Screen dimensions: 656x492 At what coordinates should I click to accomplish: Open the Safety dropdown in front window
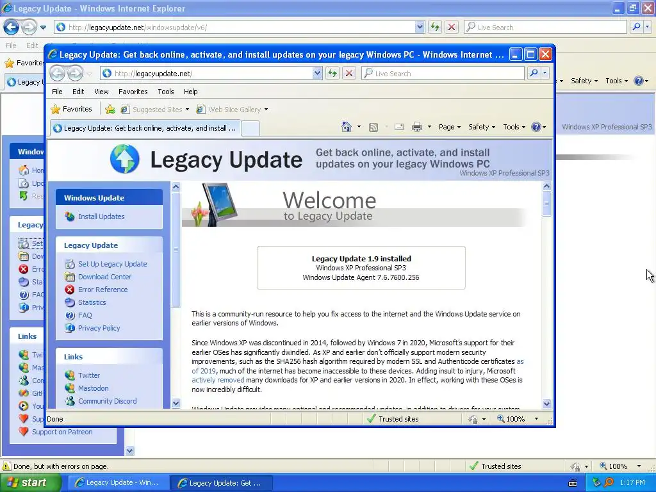[x=482, y=127]
